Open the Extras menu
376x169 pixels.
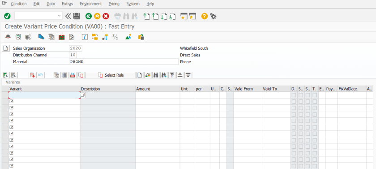[x=68, y=4]
